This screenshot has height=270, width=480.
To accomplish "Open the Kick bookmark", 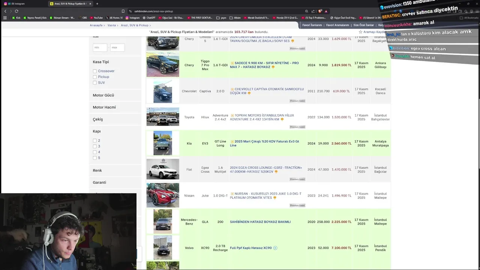I will tap(16, 18).
